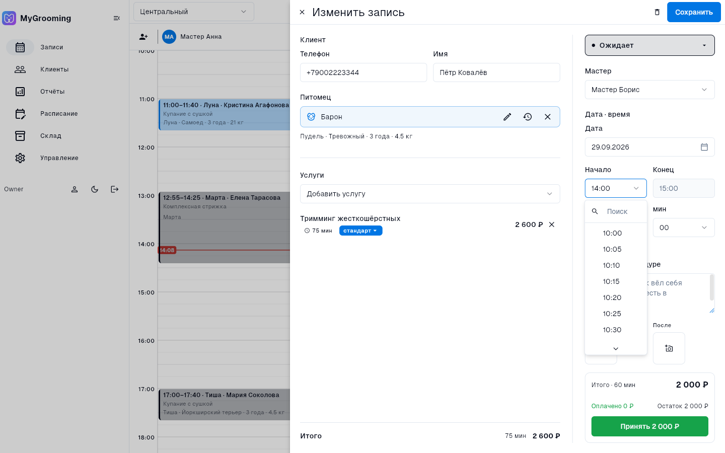This screenshot has width=725, height=453.
Task: Click the phone number field
Action: (364, 72)
